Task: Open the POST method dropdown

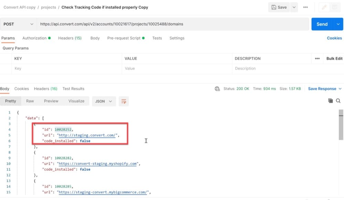Action: coord(19,24)
